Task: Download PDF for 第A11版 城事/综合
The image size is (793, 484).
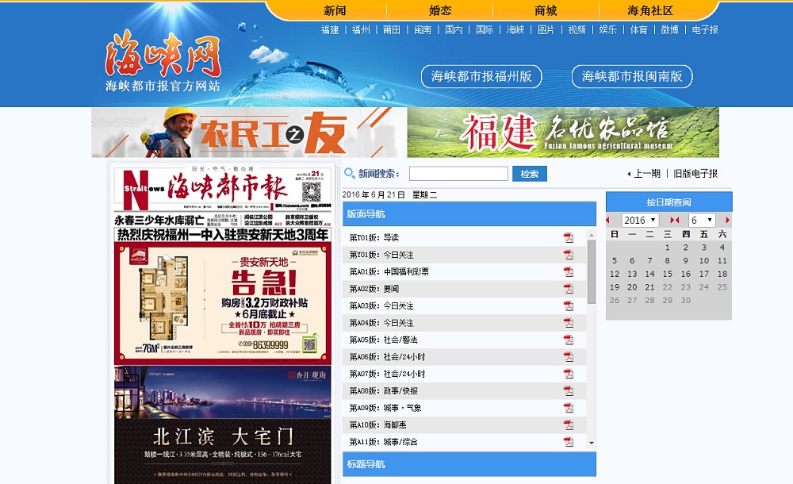Action: click(x=569, y=442)
